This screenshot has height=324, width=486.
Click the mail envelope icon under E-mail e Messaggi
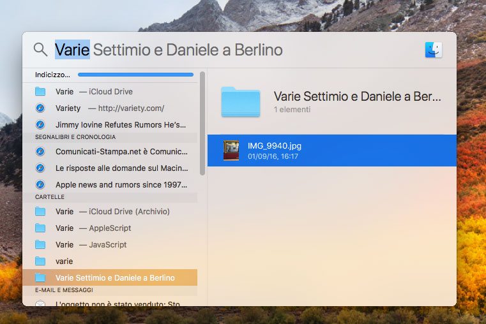coord(40,304)
